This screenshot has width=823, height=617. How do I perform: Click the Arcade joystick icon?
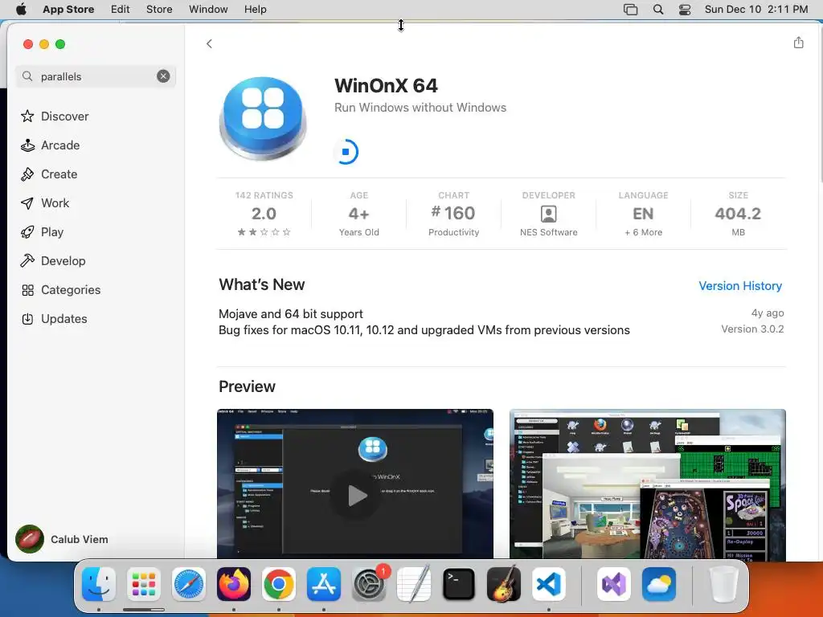[27, 145]
